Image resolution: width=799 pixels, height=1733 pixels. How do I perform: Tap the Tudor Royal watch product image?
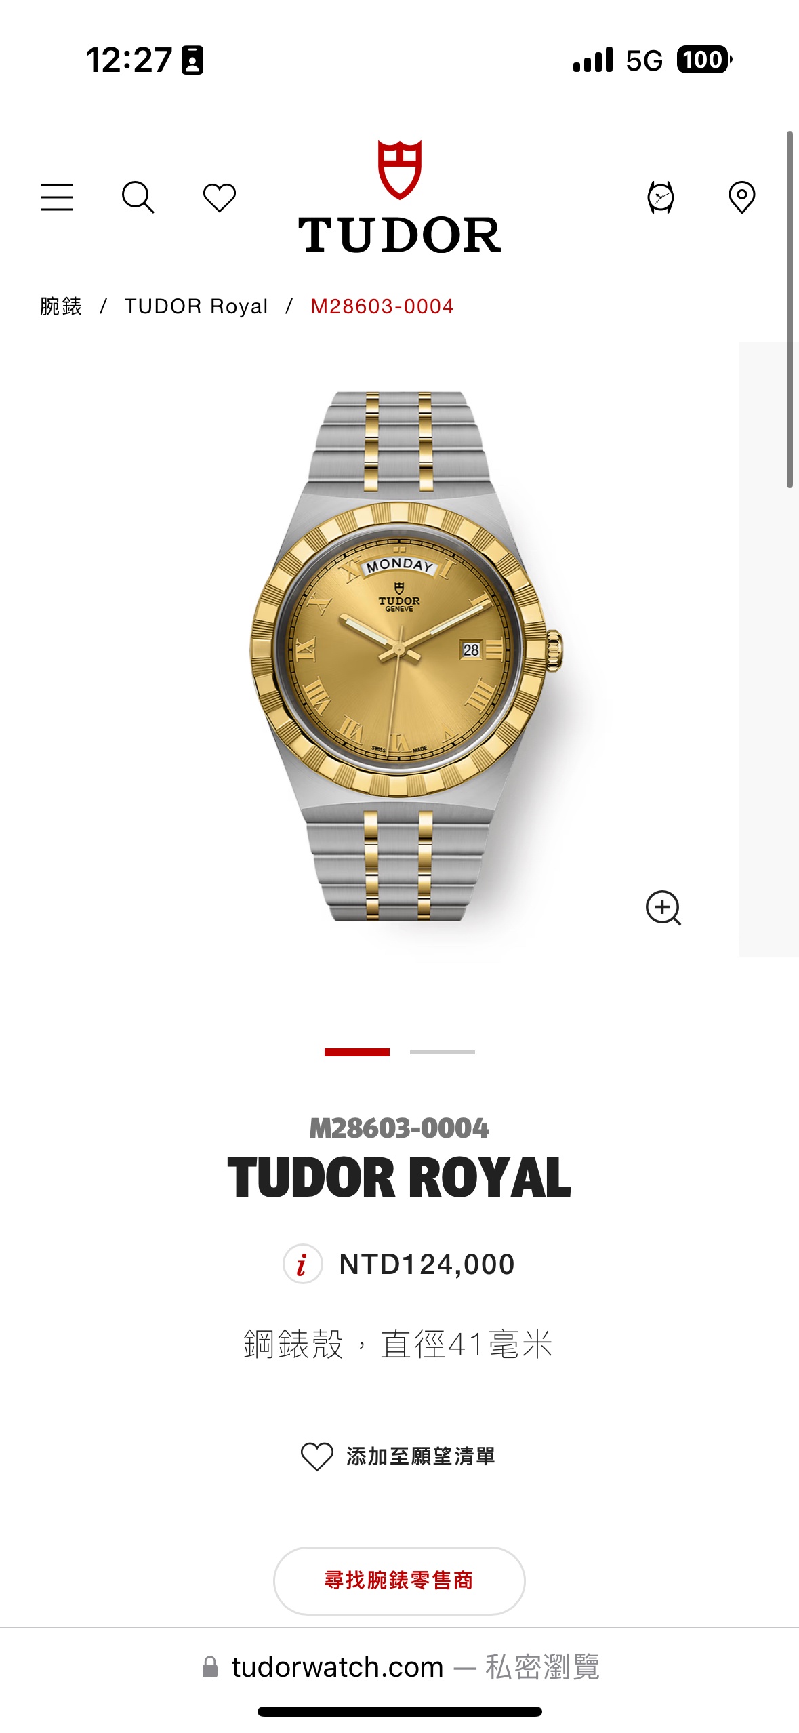[405, 656]
